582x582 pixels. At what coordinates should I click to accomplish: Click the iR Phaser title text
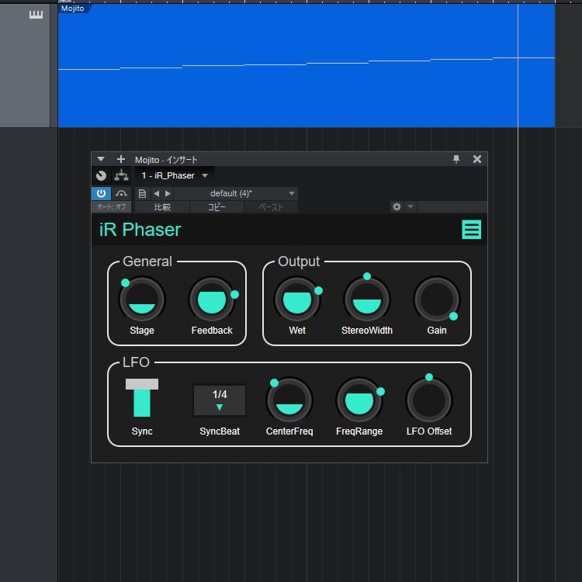point(140,230)
